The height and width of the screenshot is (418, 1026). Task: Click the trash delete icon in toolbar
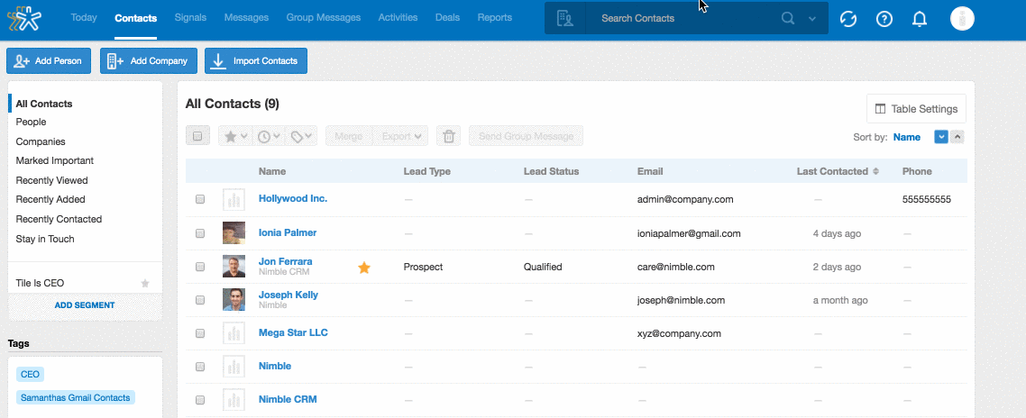coord(448,136)
